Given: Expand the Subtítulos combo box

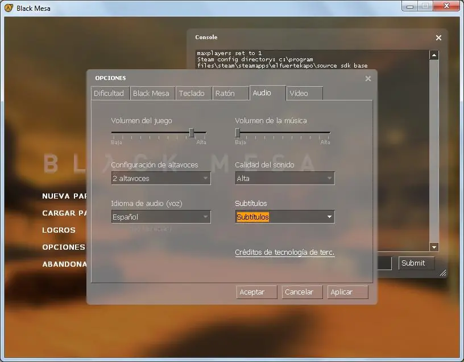Looking at the screenshot, I should click(285, 217).
